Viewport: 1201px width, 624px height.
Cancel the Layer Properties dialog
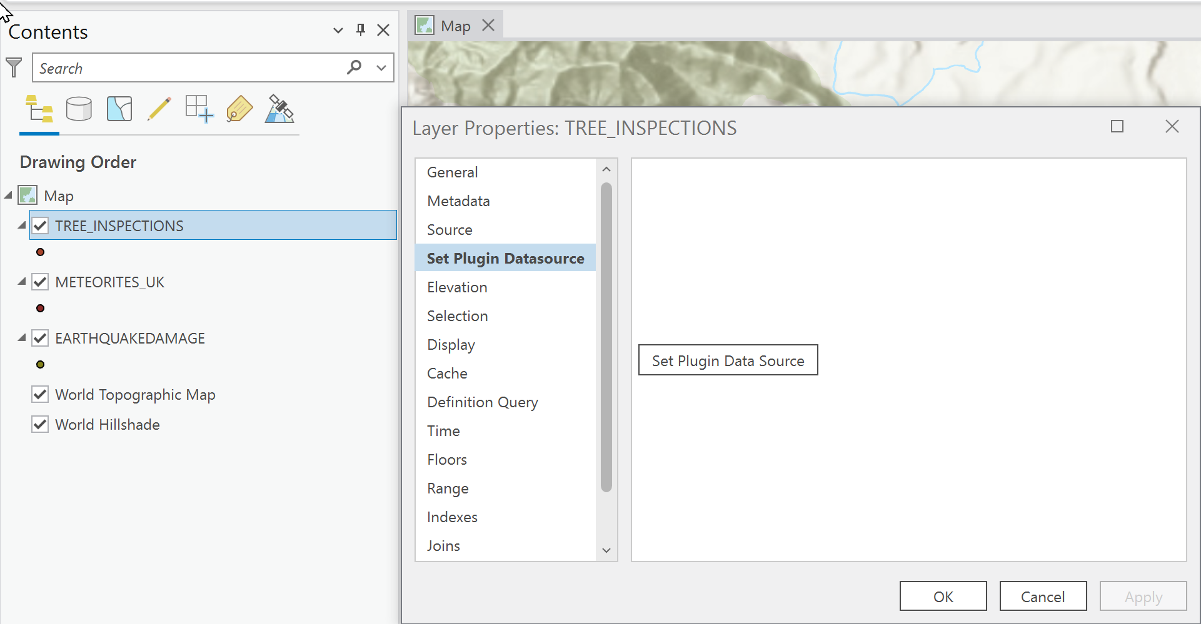click(x=1042, y=596)
